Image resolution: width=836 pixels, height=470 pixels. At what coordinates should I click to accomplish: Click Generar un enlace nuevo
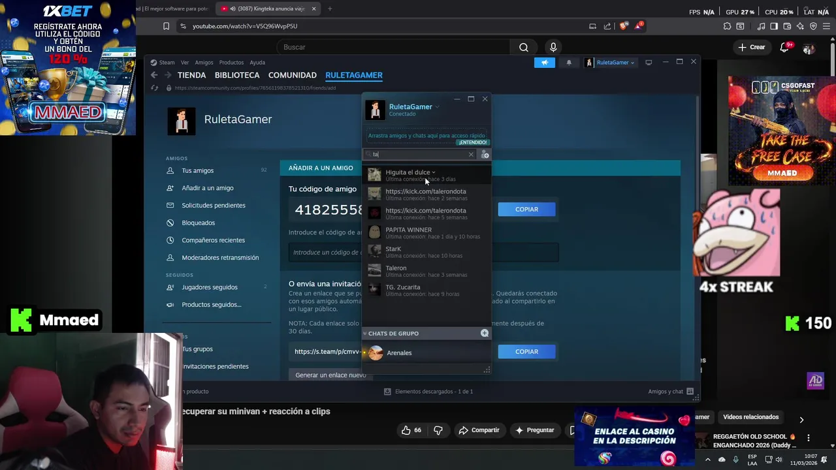click(330, 375)
